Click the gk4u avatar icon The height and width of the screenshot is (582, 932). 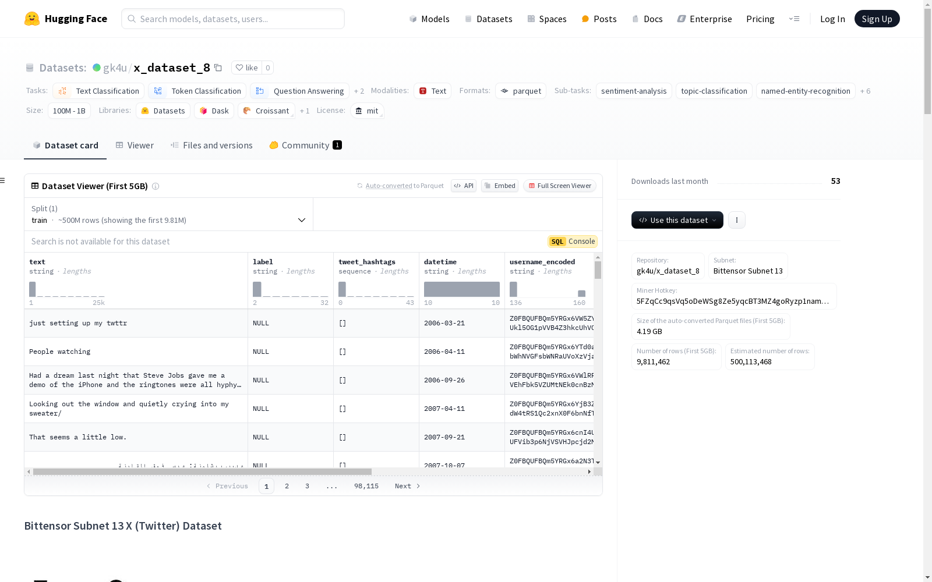click(x=97, y=68)
